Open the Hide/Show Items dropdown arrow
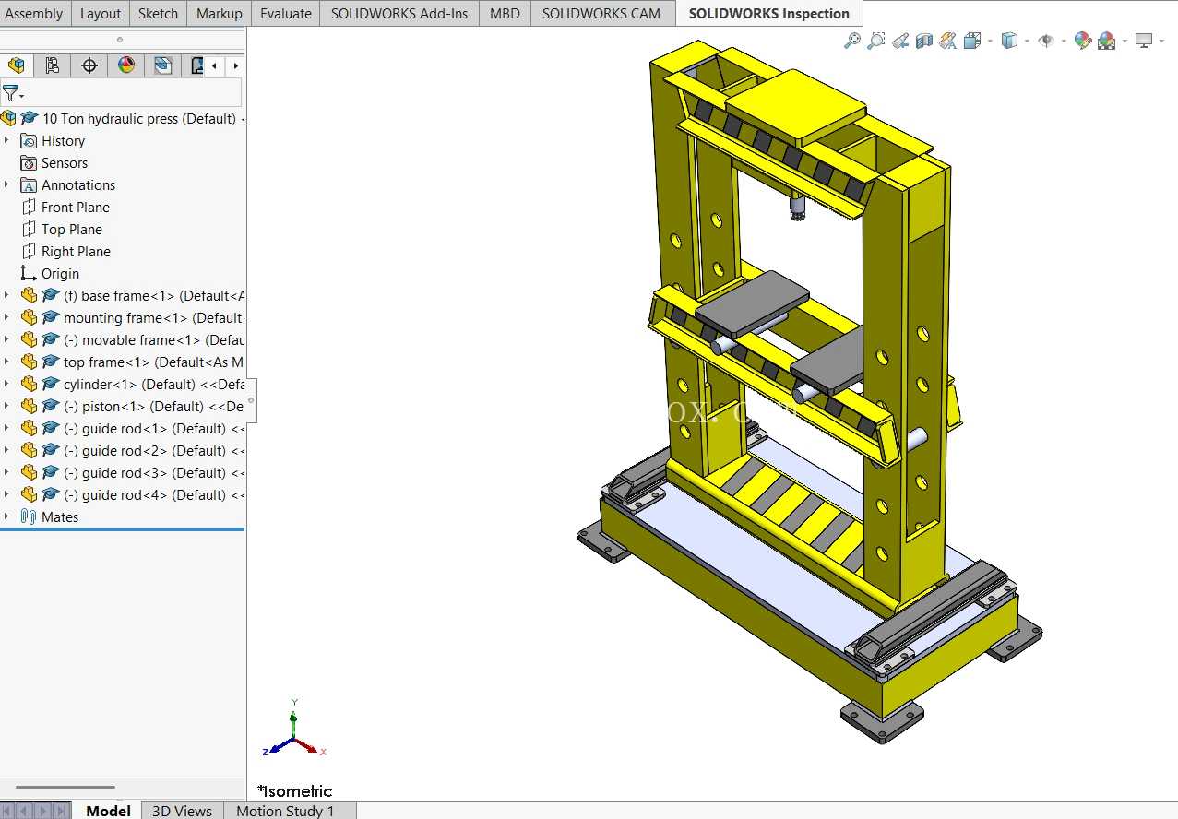 point(1064,42)
